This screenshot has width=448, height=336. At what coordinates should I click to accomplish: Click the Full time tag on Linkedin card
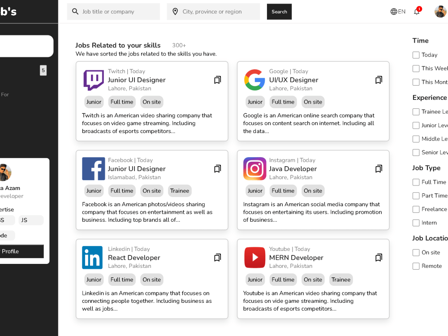coord(122,280)
